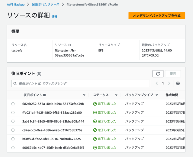Click the search magnifier icon in filter
193x157 pixels.
click(15, 83)
